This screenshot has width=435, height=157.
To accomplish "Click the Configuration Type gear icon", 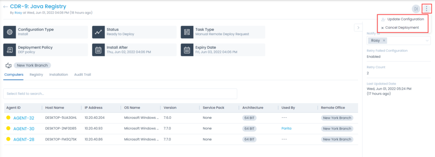I will [9, 32].
